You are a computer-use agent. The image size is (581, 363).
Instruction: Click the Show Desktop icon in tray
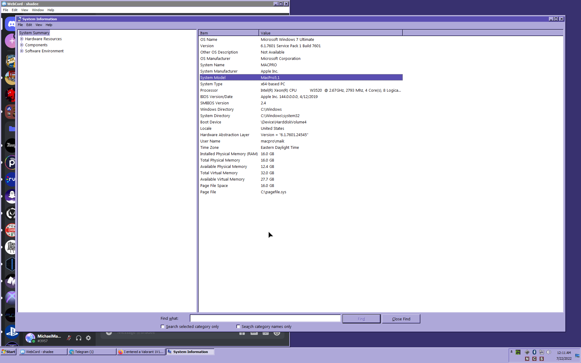(577, 355)
